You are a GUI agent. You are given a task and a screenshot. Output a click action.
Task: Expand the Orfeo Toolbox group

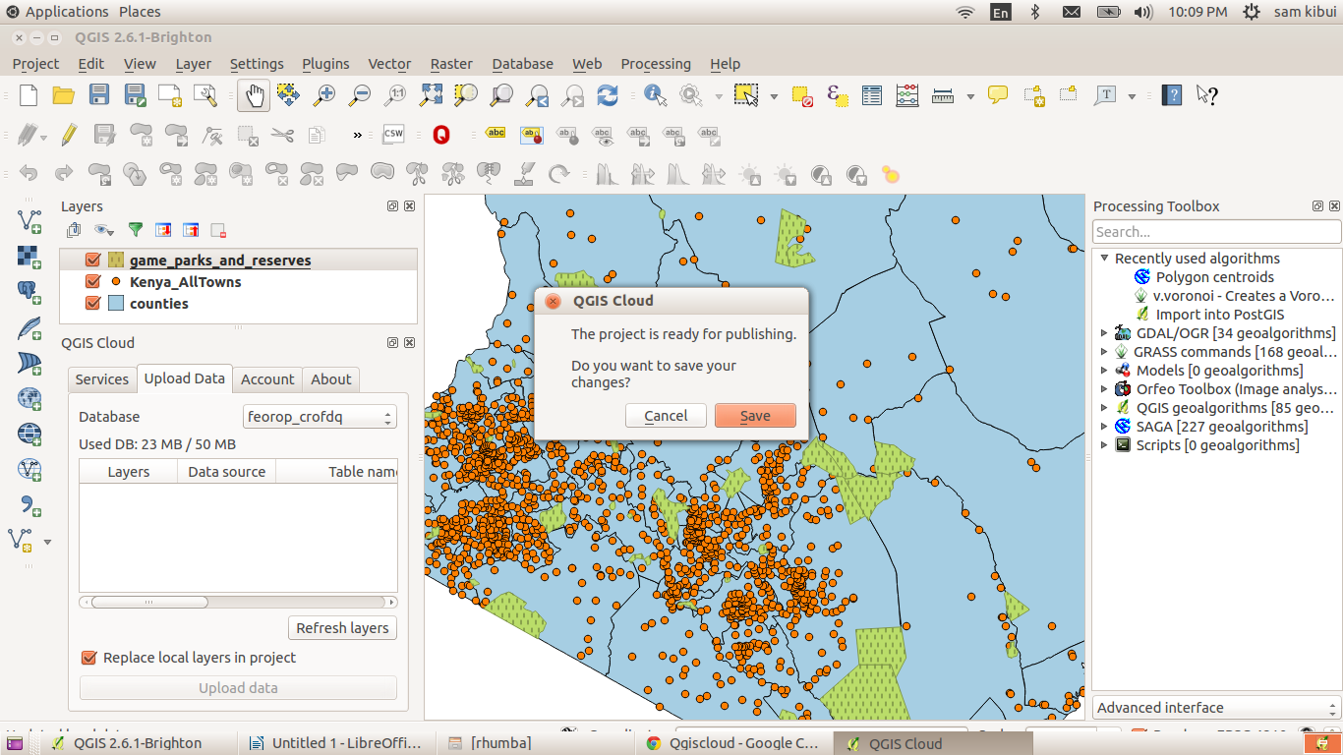click(x=1104, y=389)
